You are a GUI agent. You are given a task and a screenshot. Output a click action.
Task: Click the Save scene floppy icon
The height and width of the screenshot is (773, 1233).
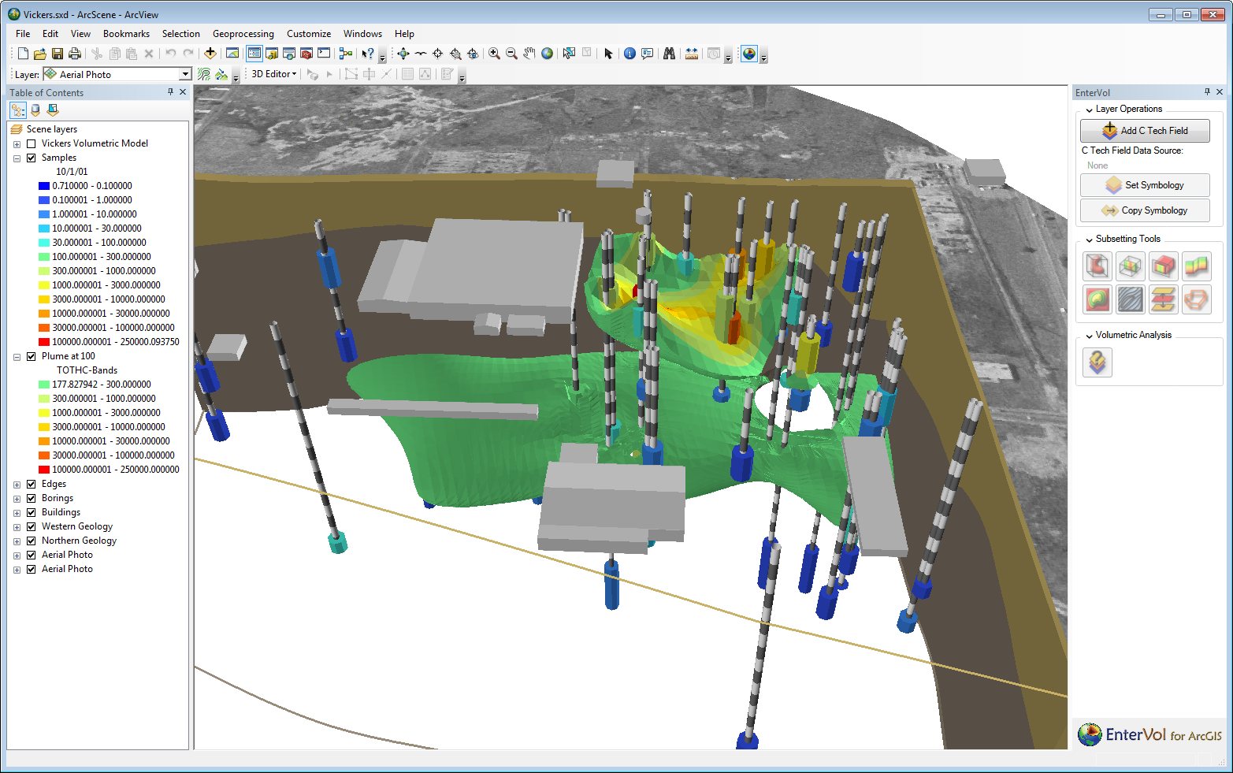[58, 54]
